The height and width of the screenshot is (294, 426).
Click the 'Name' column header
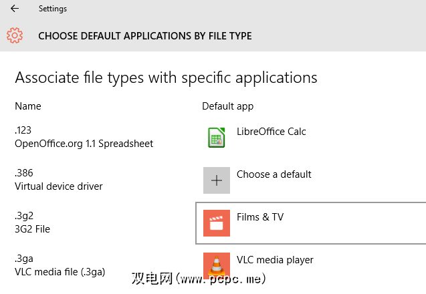[x=28, y=106]
